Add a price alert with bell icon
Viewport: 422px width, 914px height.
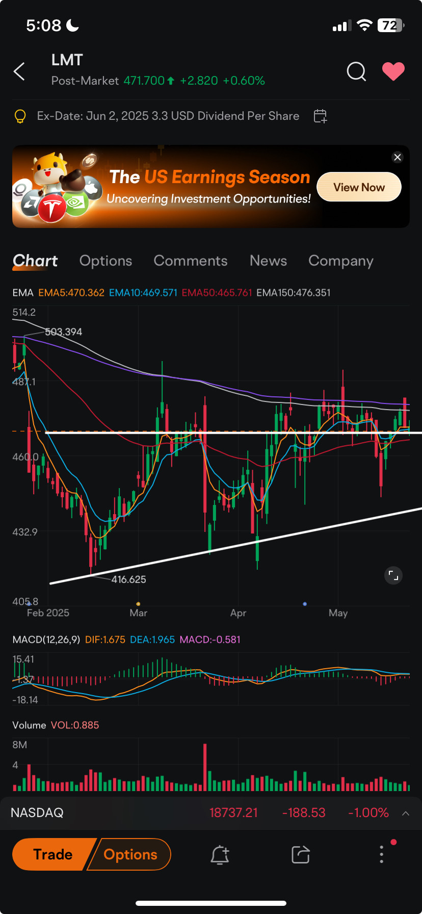(220, 855)
